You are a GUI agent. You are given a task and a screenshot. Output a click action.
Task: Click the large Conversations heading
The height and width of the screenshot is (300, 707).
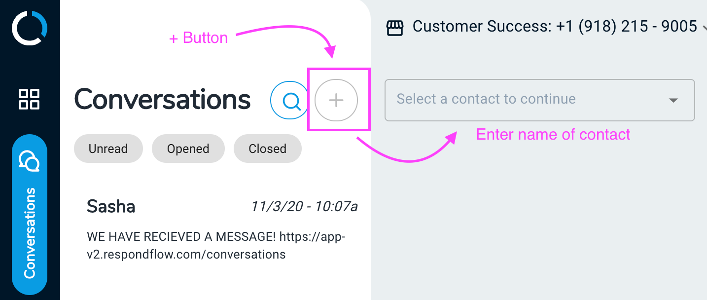click(162, 99)
